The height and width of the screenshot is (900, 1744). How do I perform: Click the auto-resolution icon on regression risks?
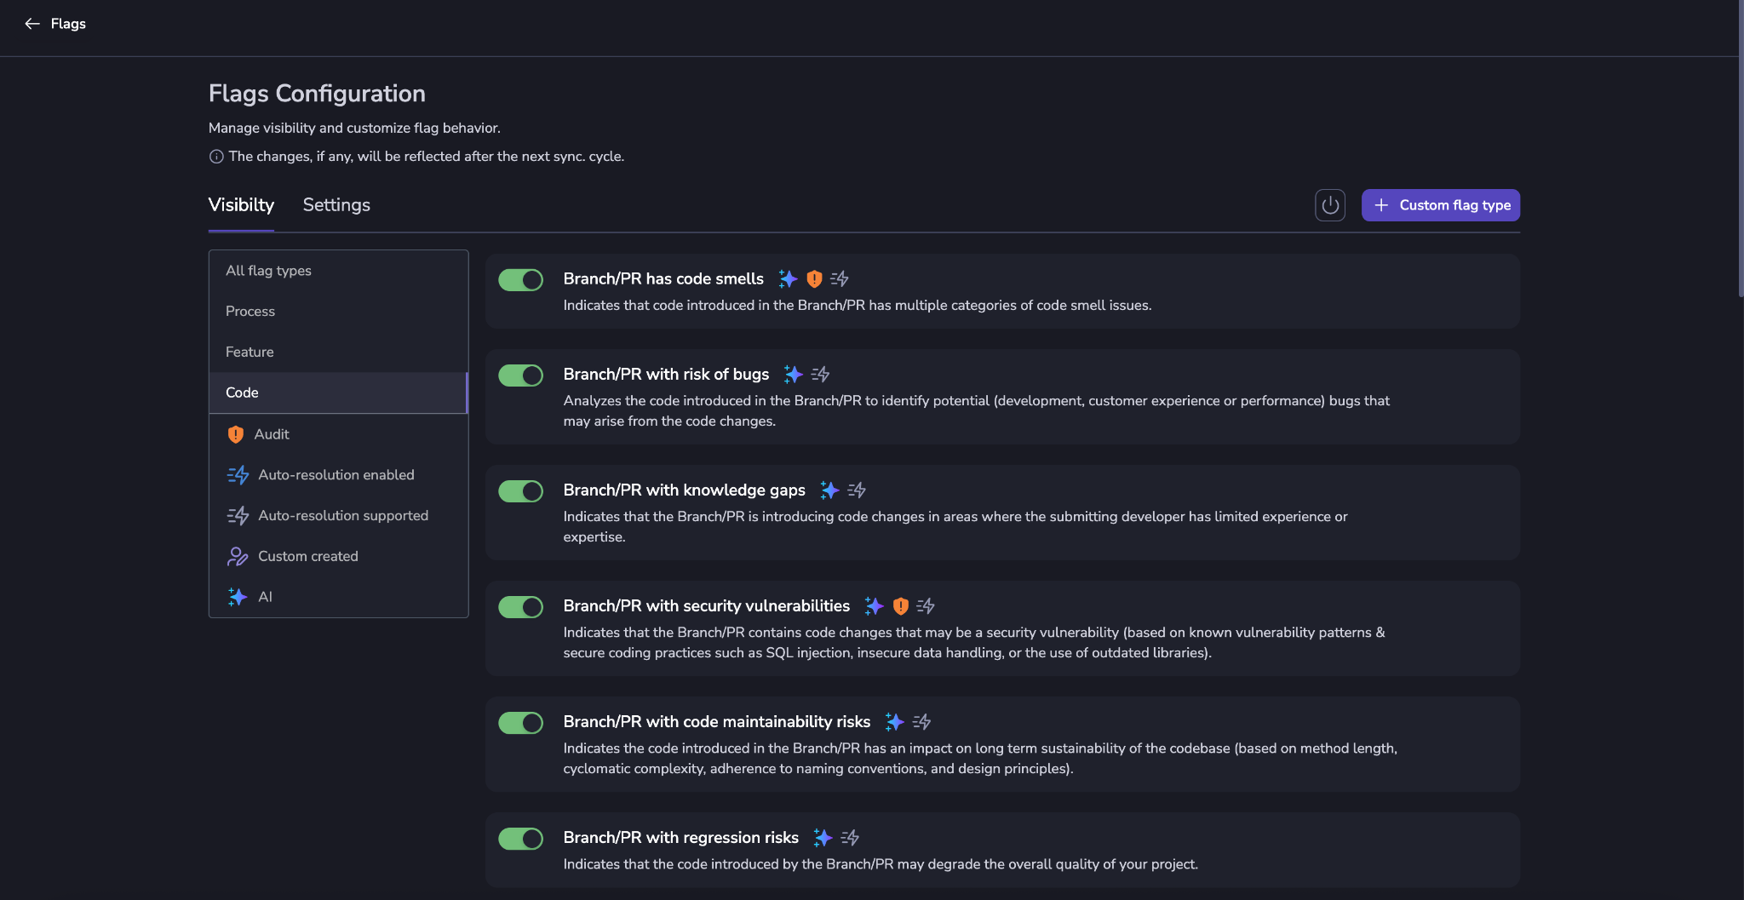[x=850, y=838]
